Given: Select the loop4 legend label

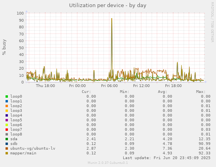Looking at the screenshot, I should click(x=16, y=115).
